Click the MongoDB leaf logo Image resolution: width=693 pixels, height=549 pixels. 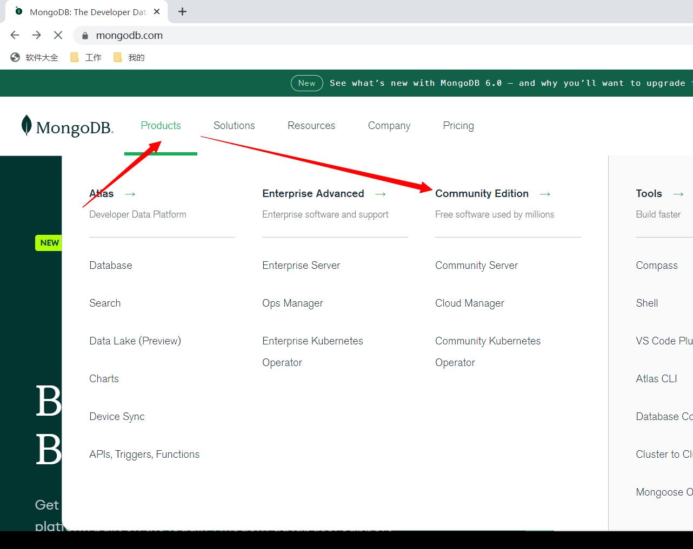(x=26, y=125)
